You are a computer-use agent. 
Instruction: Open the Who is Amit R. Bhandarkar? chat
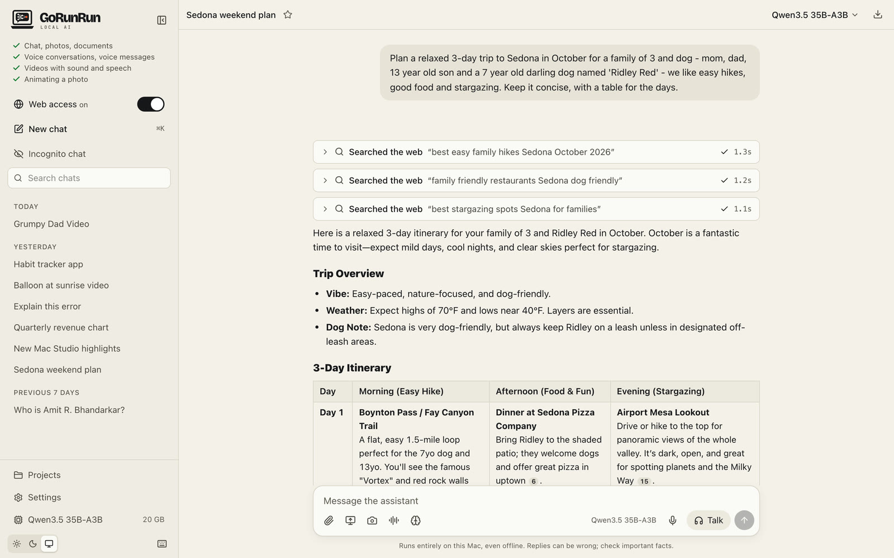tap(89, 410)
